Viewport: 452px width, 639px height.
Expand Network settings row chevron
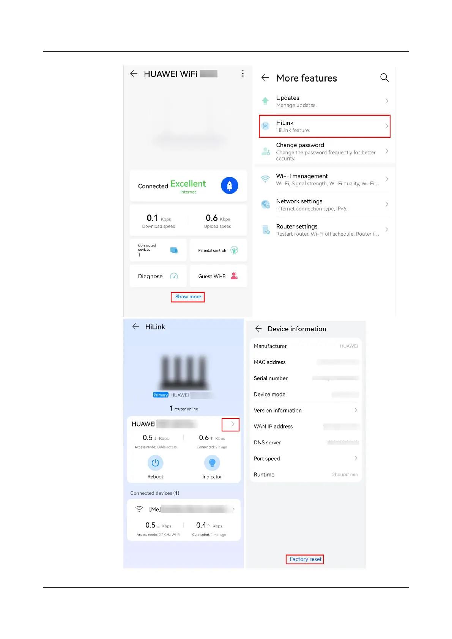[387, 204]
